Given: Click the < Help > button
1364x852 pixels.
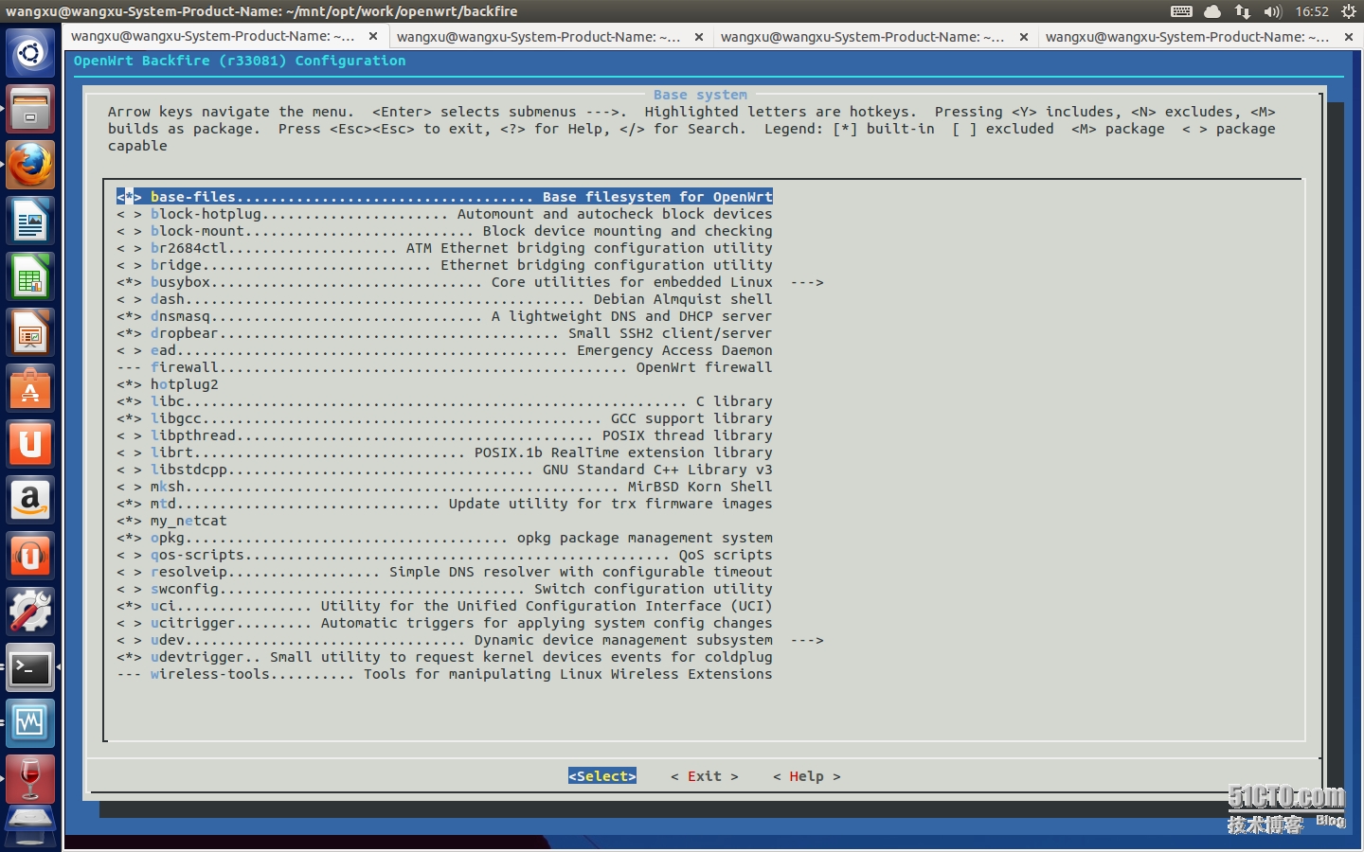Looking at the screenshot, I should point(806,776).
